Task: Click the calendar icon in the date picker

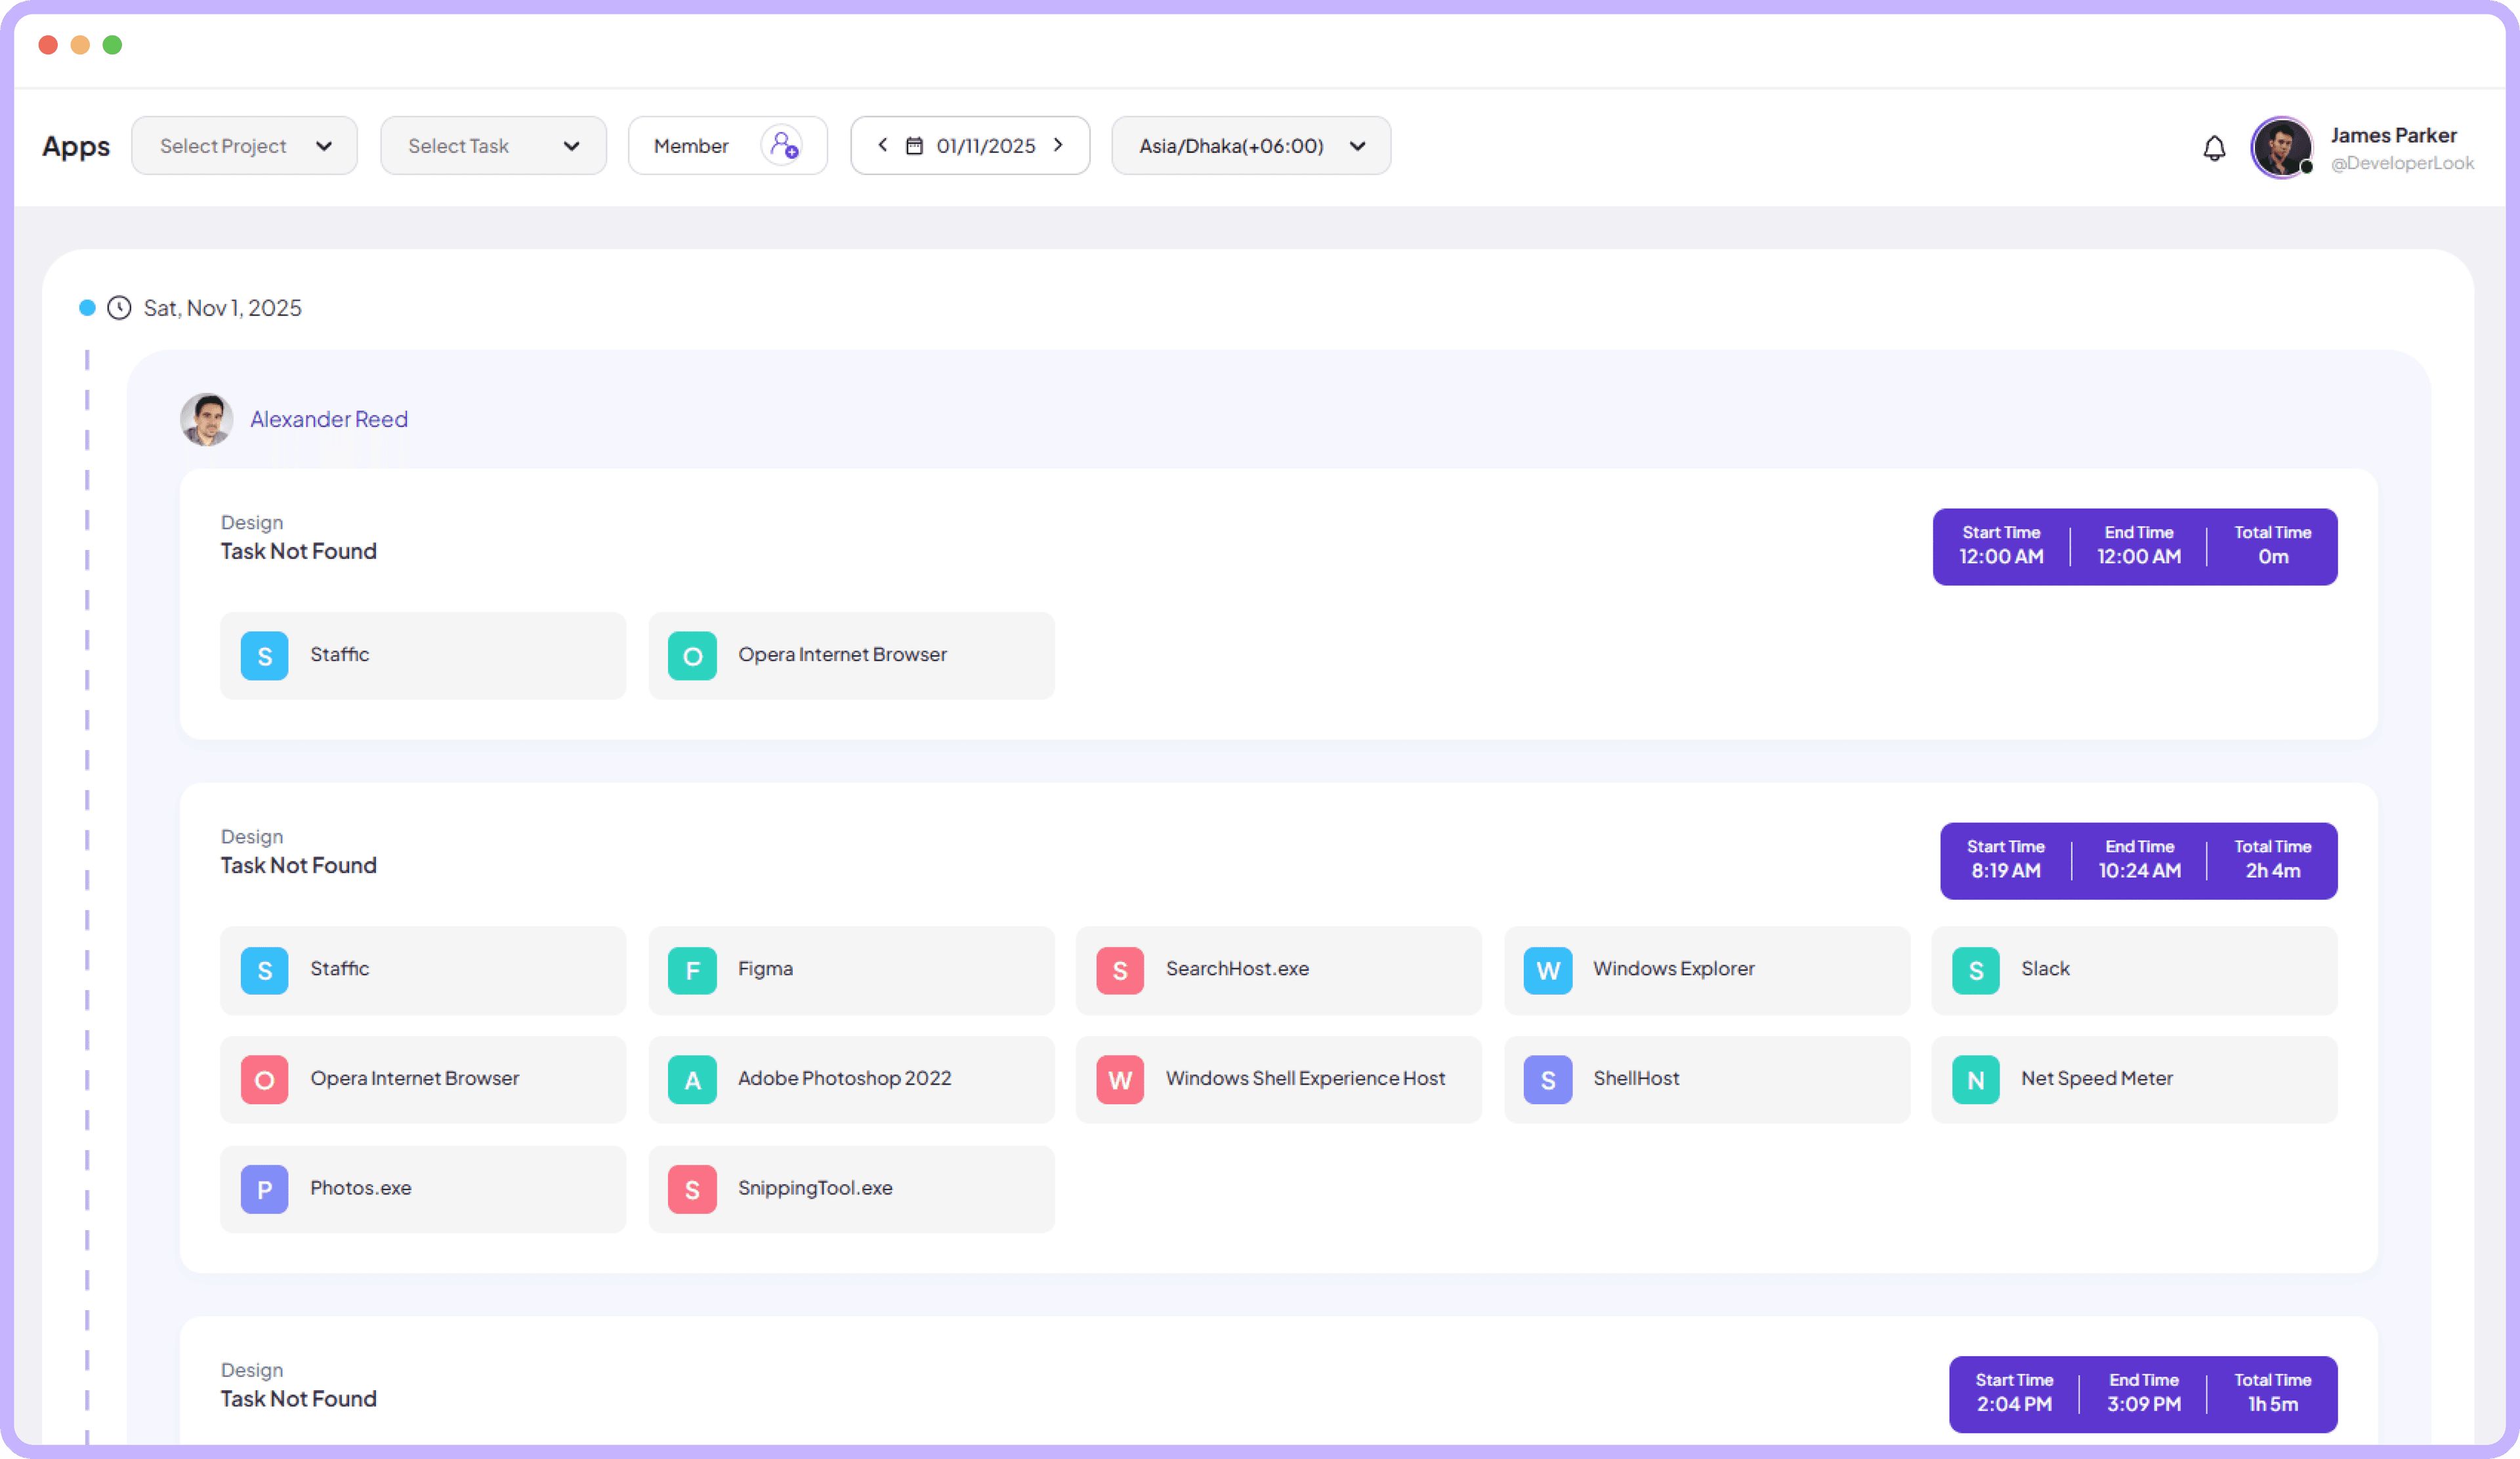Action: 915,145
